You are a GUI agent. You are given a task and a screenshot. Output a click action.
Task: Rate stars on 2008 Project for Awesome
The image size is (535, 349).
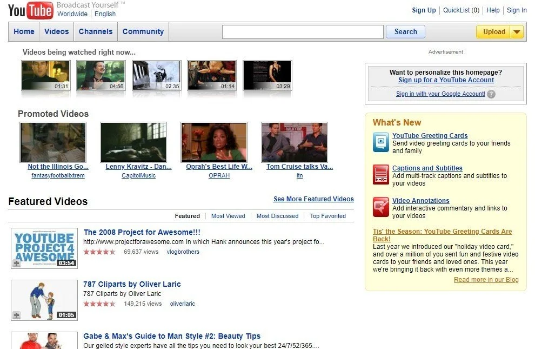tap(99, 252)
